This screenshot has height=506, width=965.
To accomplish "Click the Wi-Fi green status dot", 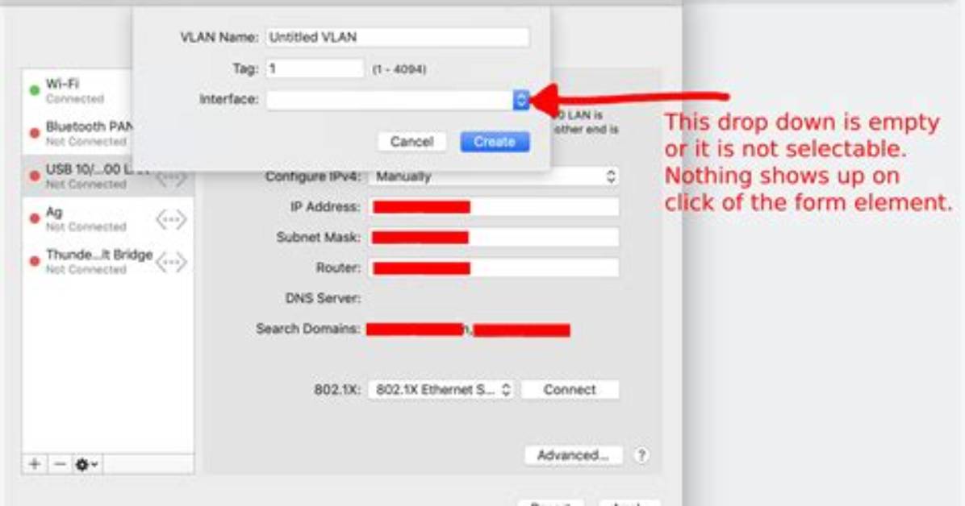I will (x=35, y=90).
